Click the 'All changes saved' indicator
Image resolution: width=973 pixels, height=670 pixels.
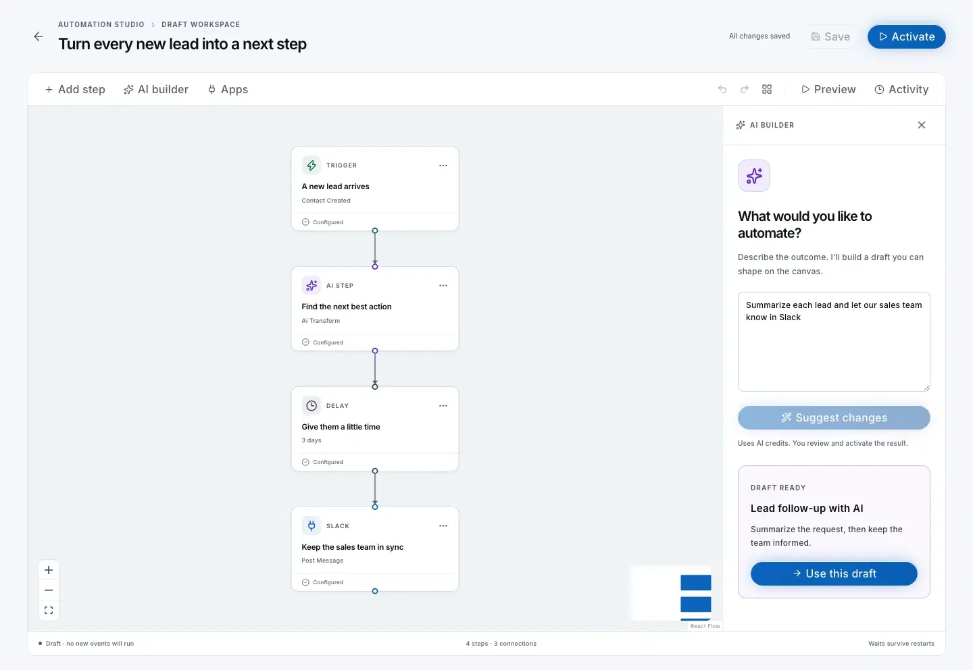point(759,36)
